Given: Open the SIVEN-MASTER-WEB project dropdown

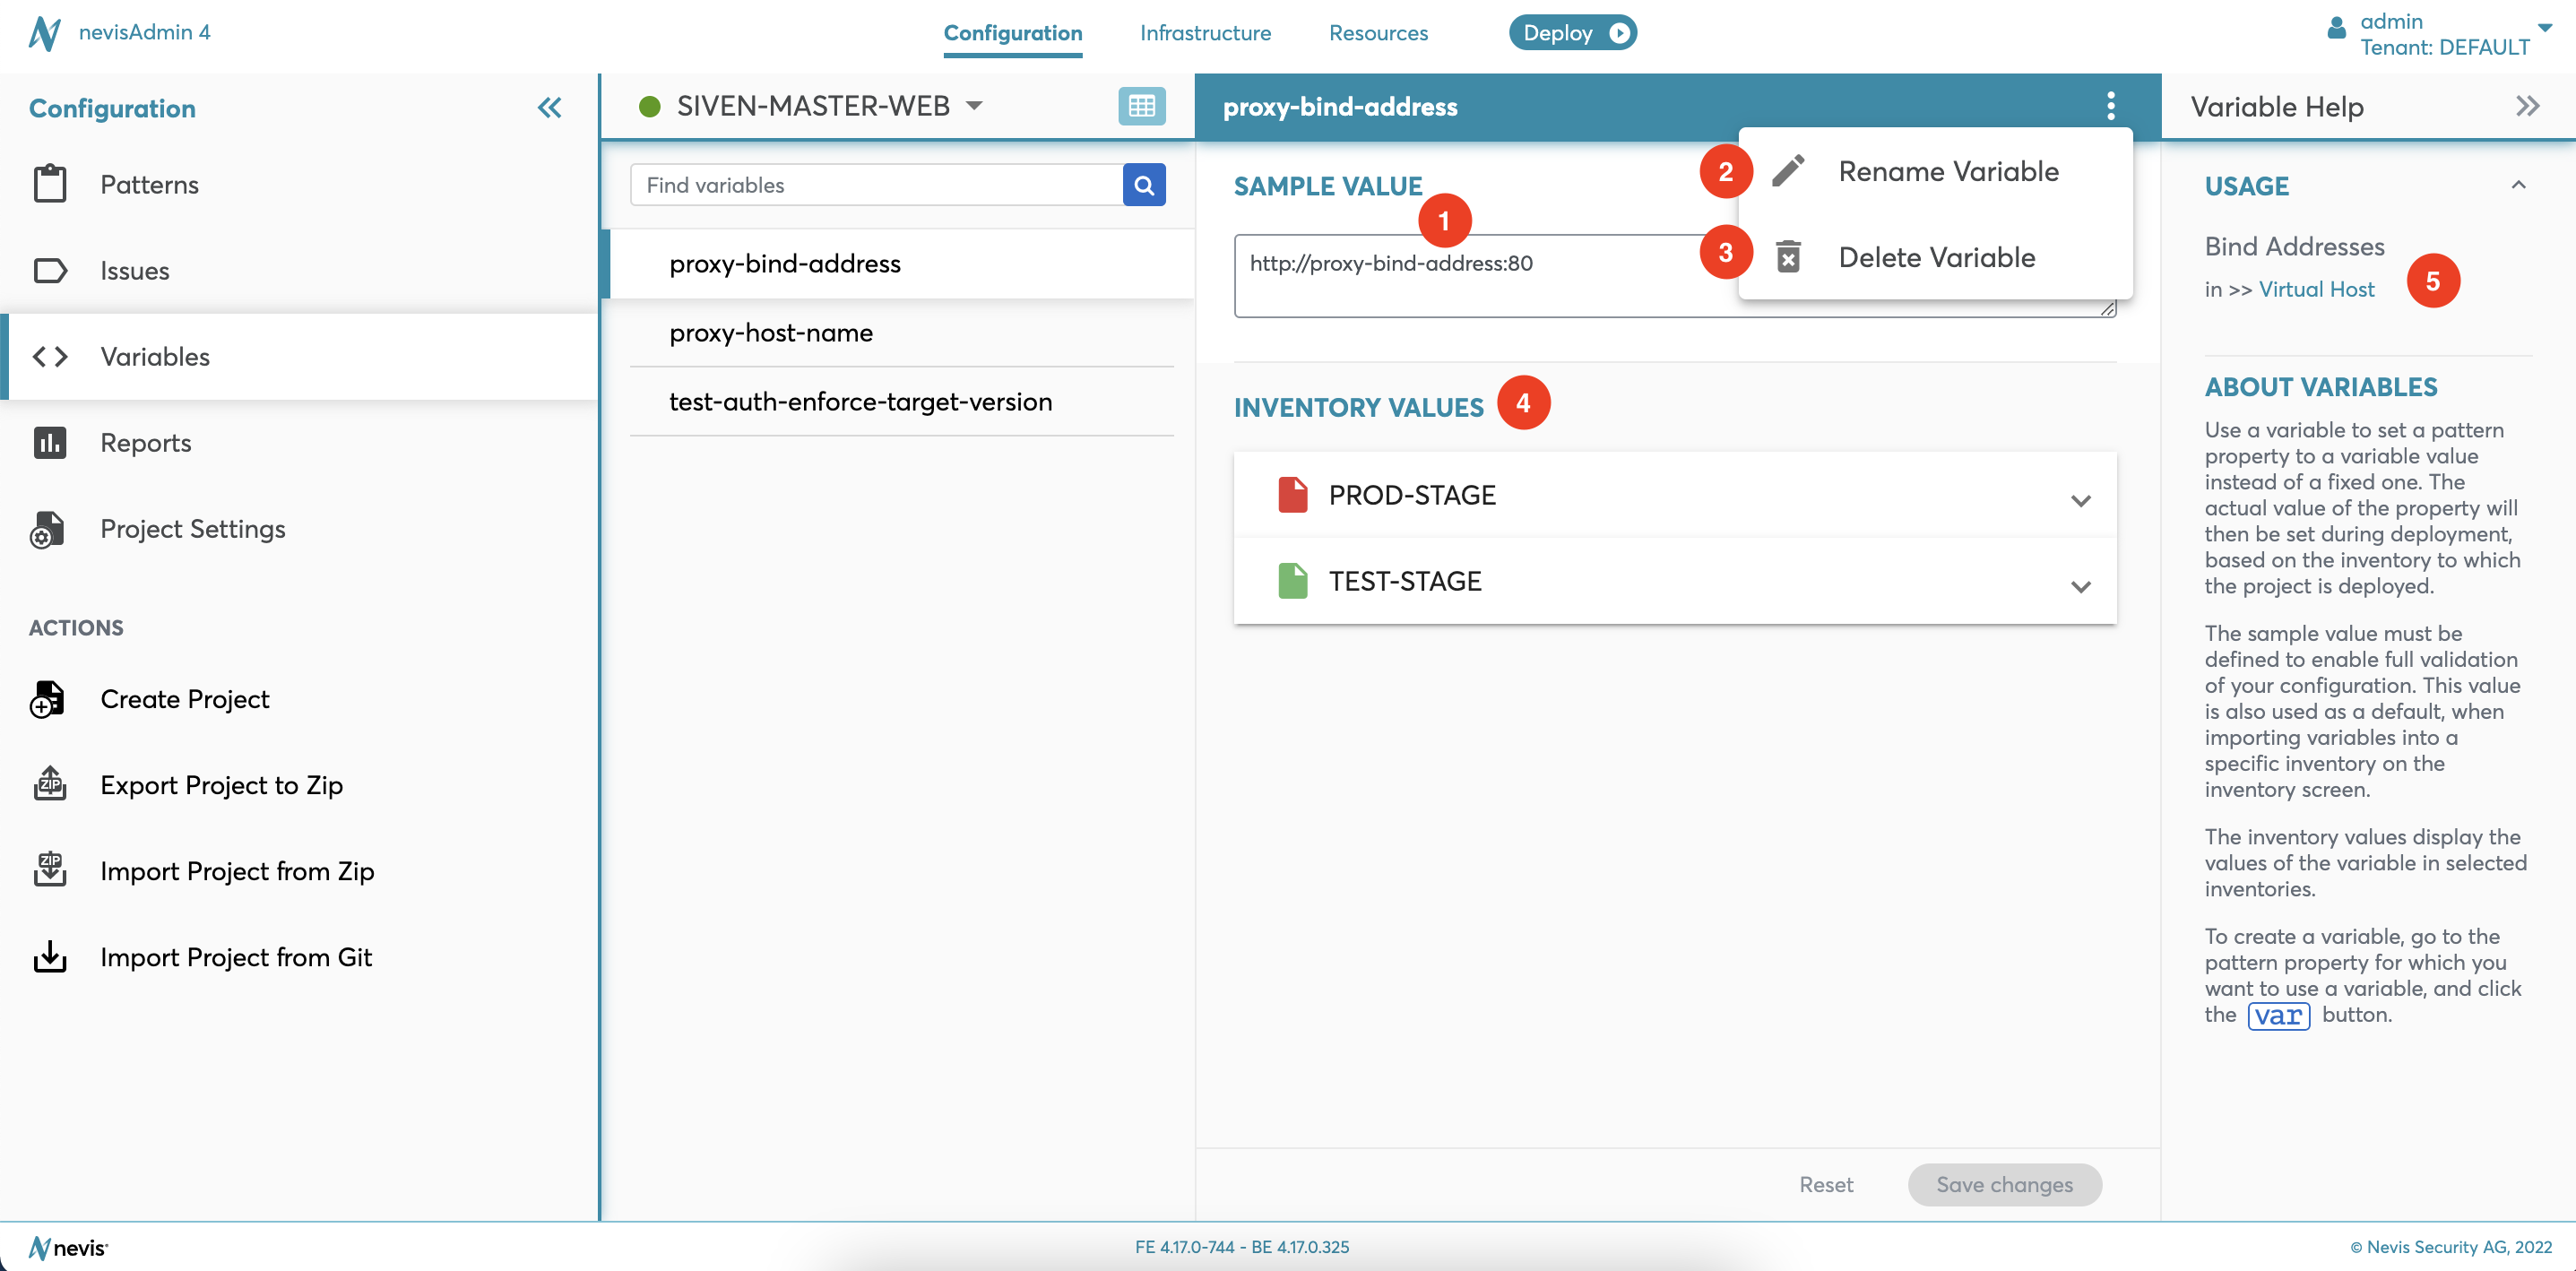Looking at the screenshot, I should (x=974, y=106).
